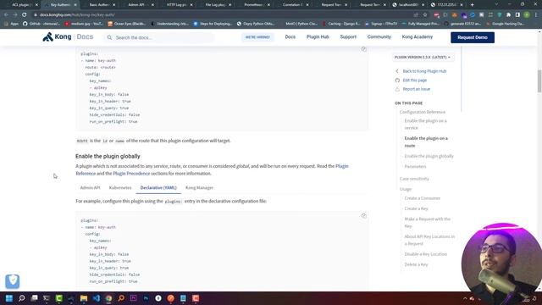Image resolution: width=542 pixels, height=305 pixels.
Task: Open the green C application in the taskbar
Action: tap(59, 298)
